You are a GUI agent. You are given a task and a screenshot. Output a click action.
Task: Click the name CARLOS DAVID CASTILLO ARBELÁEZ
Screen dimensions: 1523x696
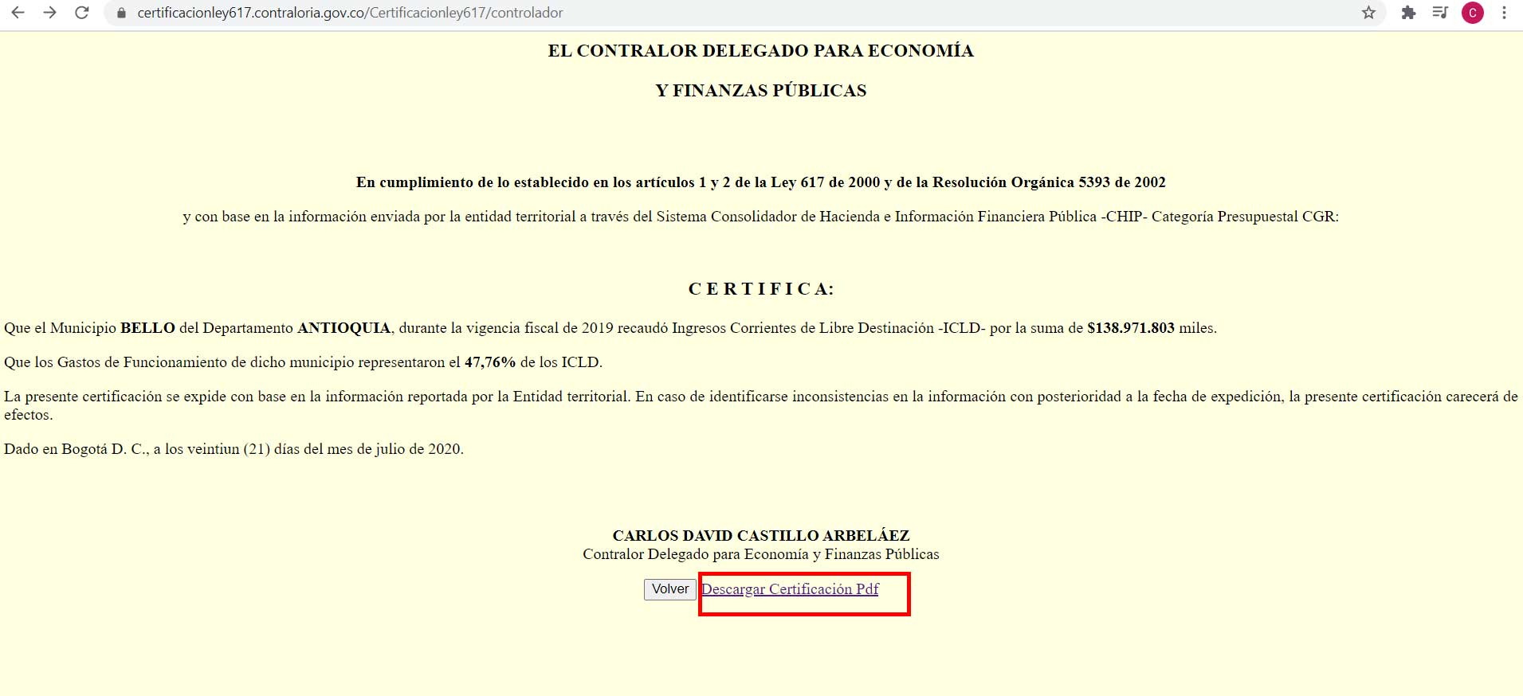click(761, 536)
